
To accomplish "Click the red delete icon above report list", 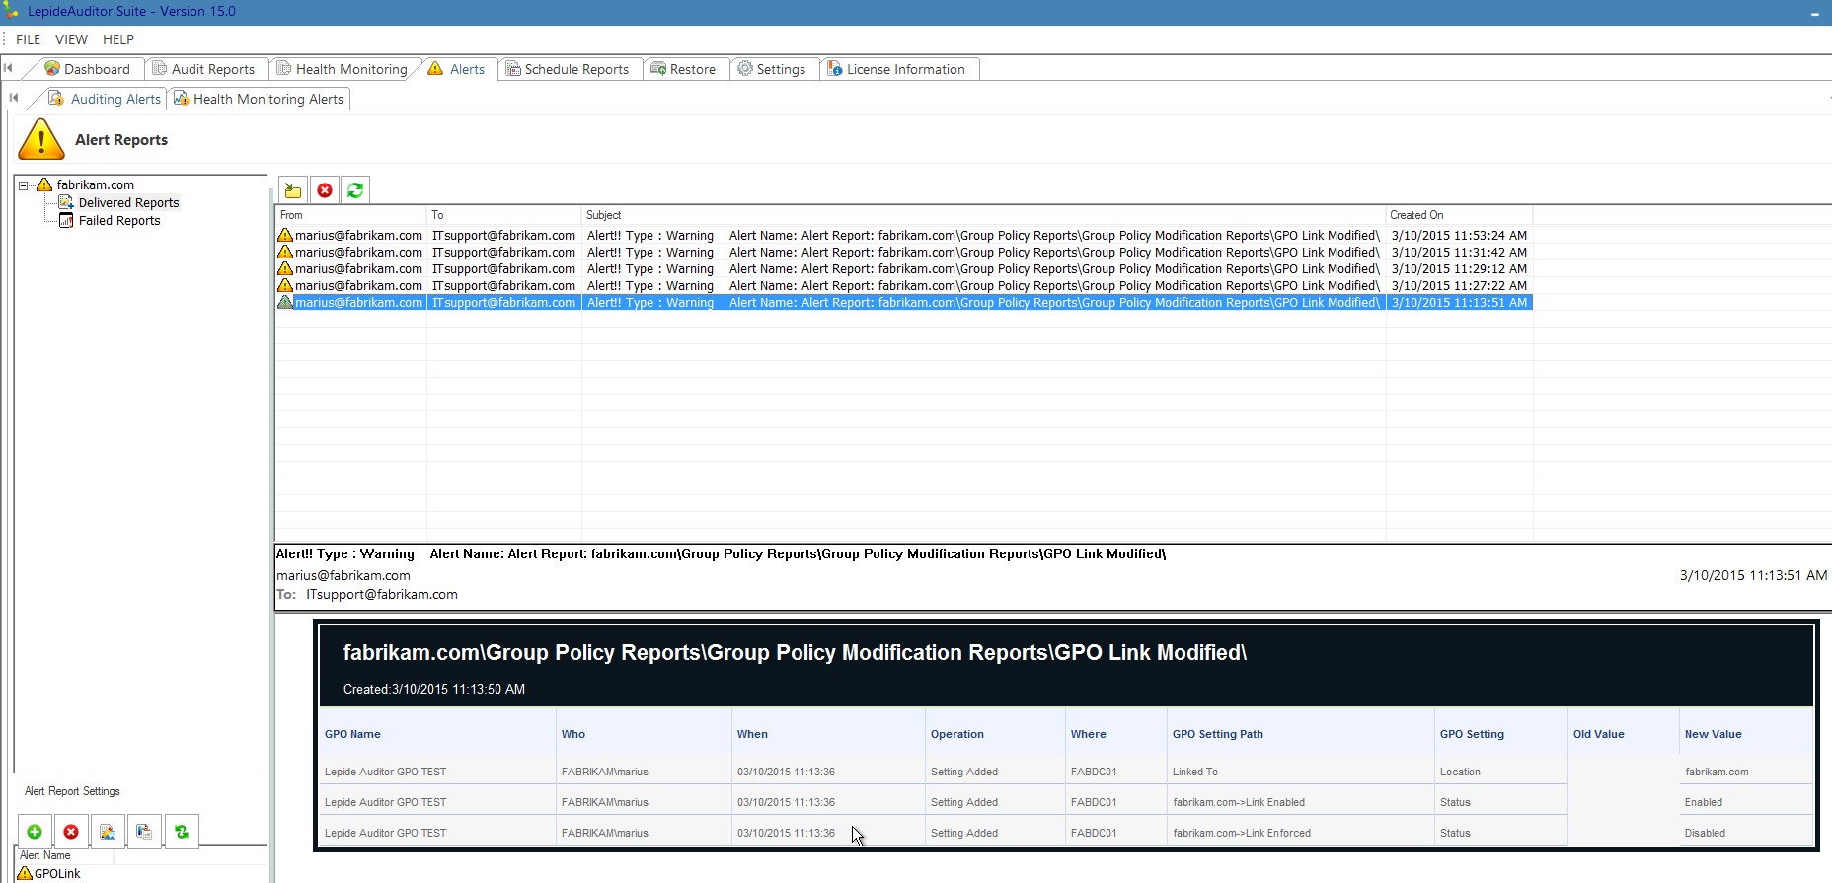I will 325,190.
